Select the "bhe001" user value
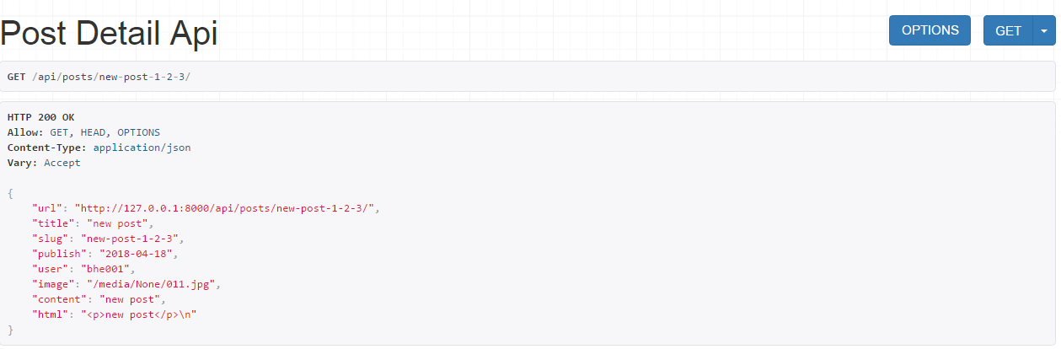 pyautogui.click(x=104, y=269)
